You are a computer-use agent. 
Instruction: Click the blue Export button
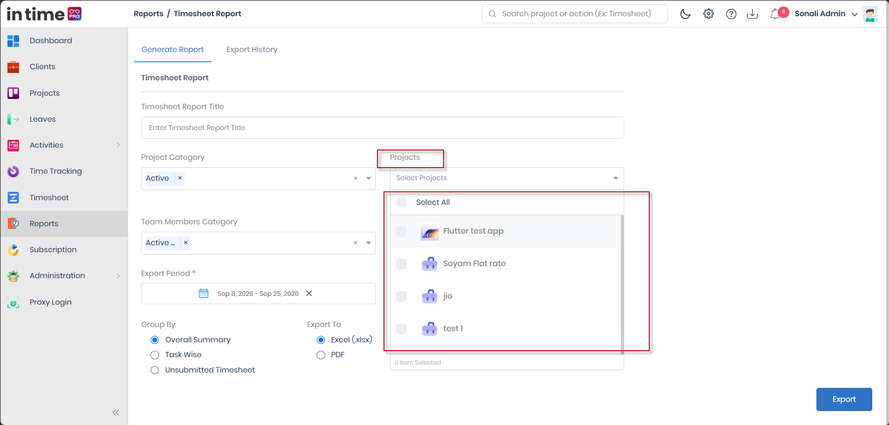pyautogui.click(x=844, y=399)
